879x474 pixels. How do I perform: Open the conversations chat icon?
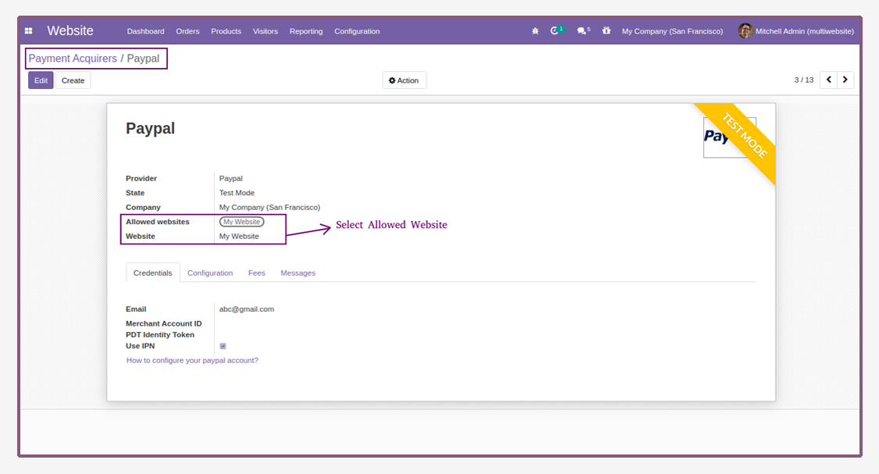click(584, 31)
